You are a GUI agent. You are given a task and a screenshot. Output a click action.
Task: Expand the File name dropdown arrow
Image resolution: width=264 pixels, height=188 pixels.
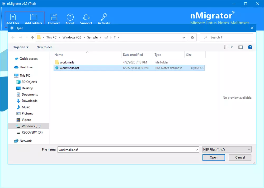click(x=196, y=150)
